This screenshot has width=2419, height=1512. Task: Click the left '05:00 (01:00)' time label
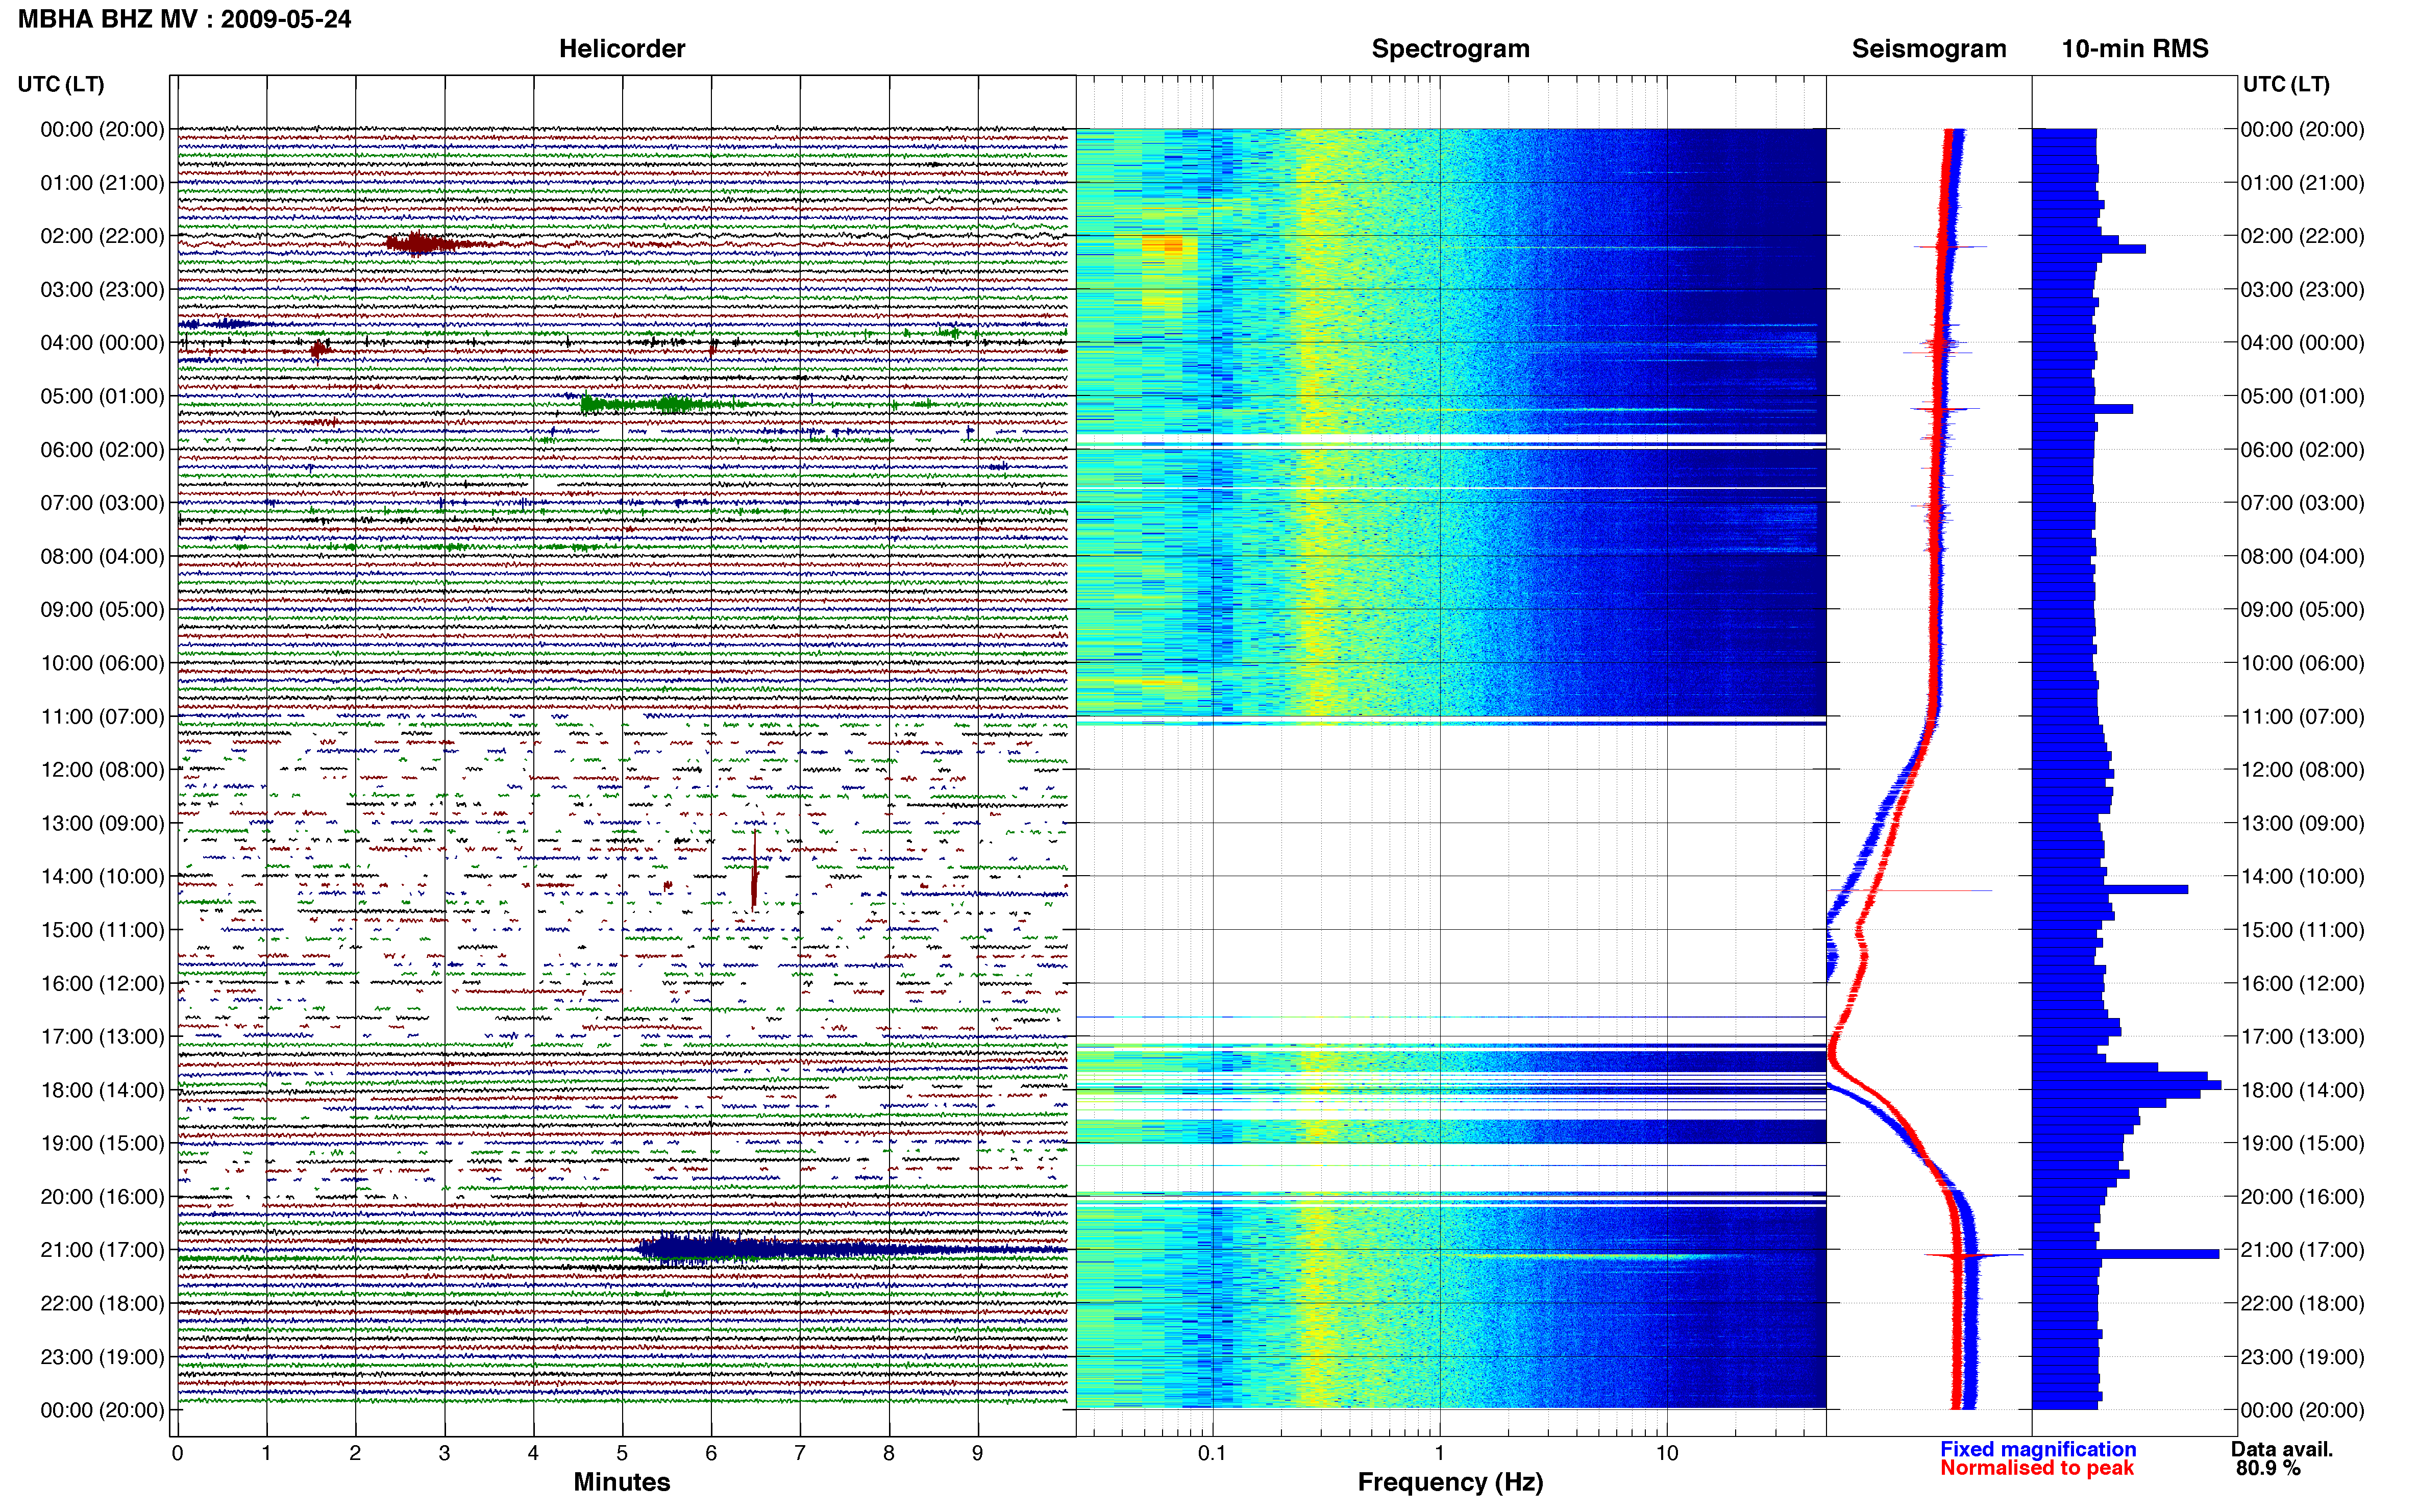102,396
